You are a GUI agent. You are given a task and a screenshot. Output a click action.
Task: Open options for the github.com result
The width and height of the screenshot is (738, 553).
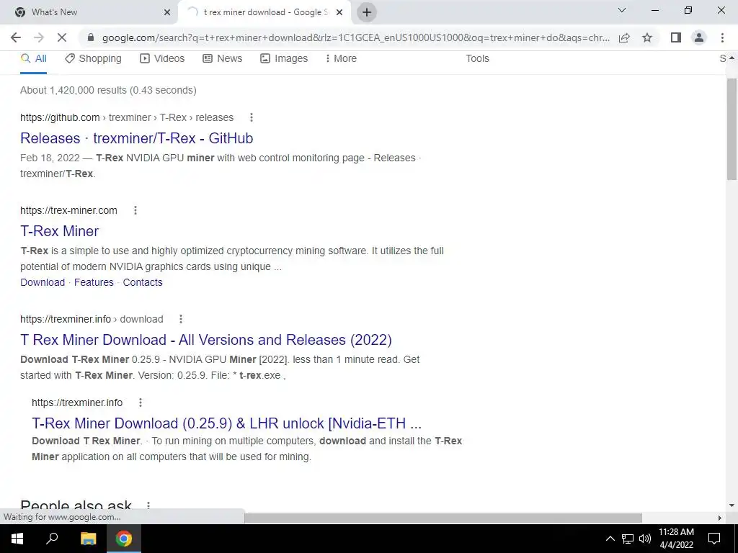point(252,117)
